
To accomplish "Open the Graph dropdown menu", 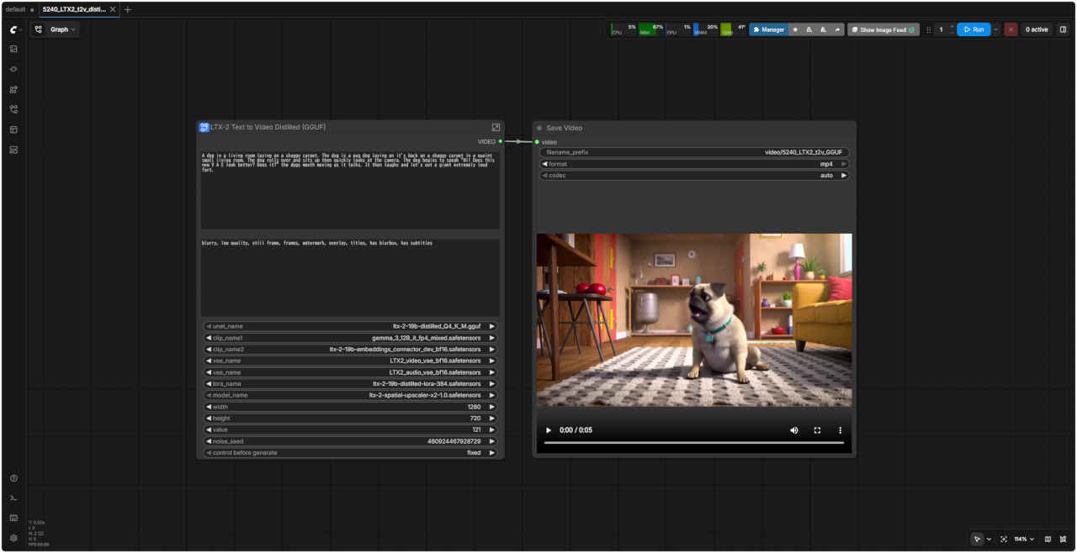I will (63, 29).
